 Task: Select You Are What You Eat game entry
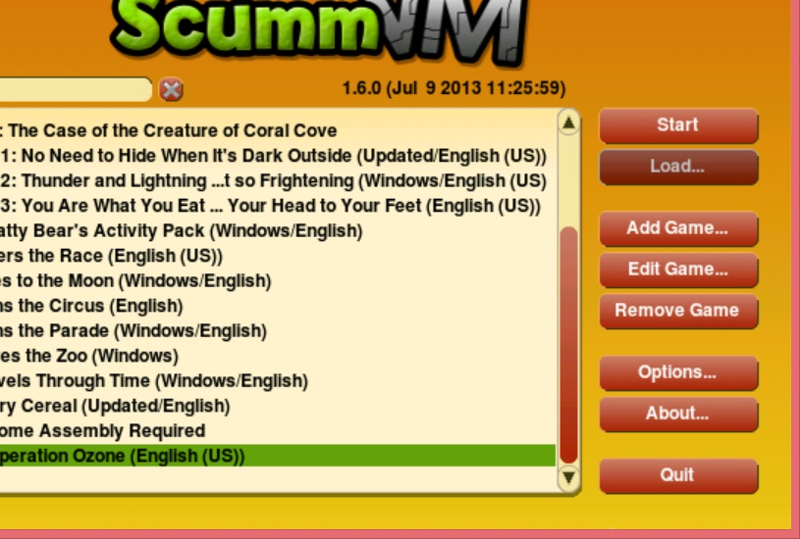point(278,205)
